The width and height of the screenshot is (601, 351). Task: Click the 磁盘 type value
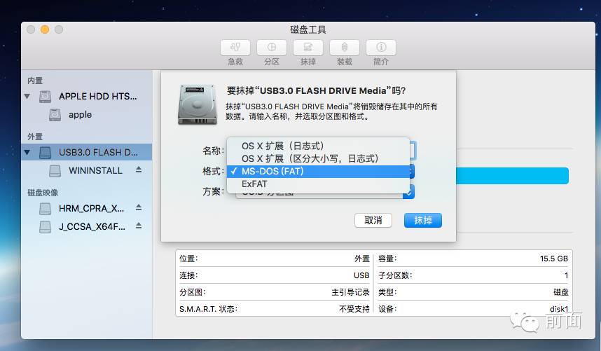[x=561, y=292]
